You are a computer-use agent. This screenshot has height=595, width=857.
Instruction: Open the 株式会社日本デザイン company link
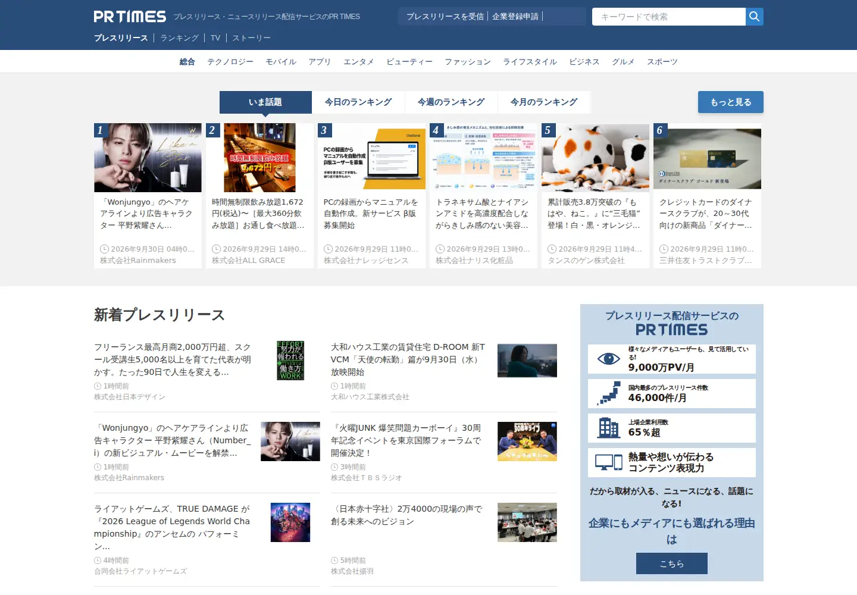click(130, 397)
